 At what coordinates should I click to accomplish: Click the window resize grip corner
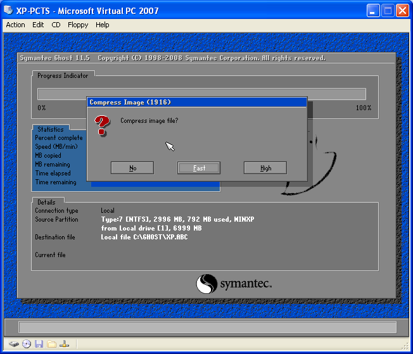point(405,346)
